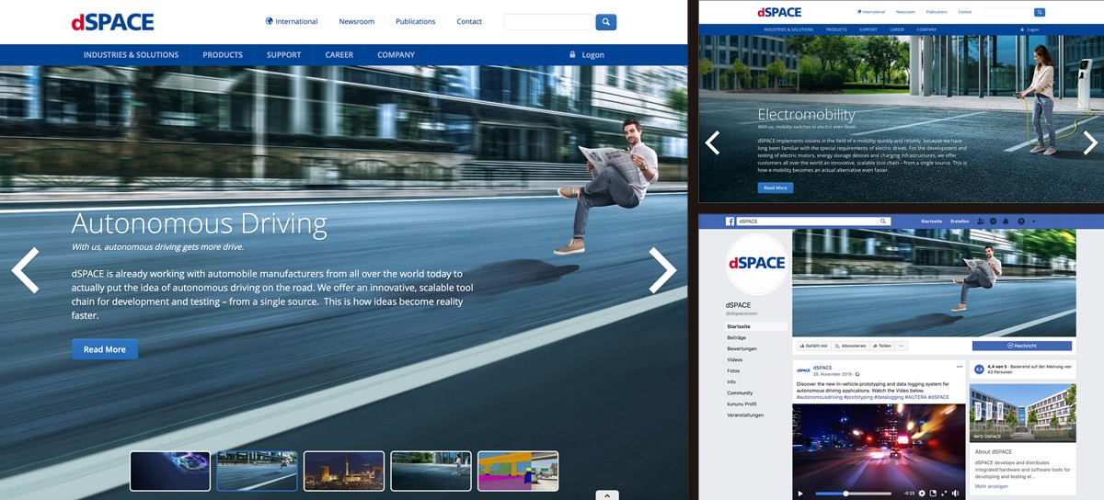The height and width of the screenshot is (500, 1104).
Task: Click the Facebook logo icon in top bar
Action: pyautogui.click(x=730, y=222)
